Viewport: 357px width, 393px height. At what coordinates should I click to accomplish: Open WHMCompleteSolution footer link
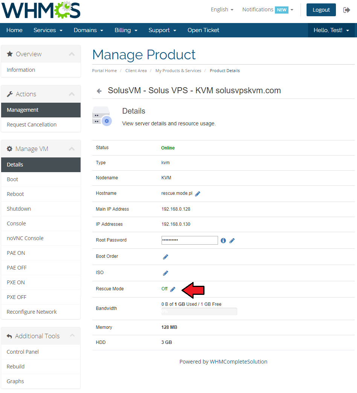[x=238, y=362]
